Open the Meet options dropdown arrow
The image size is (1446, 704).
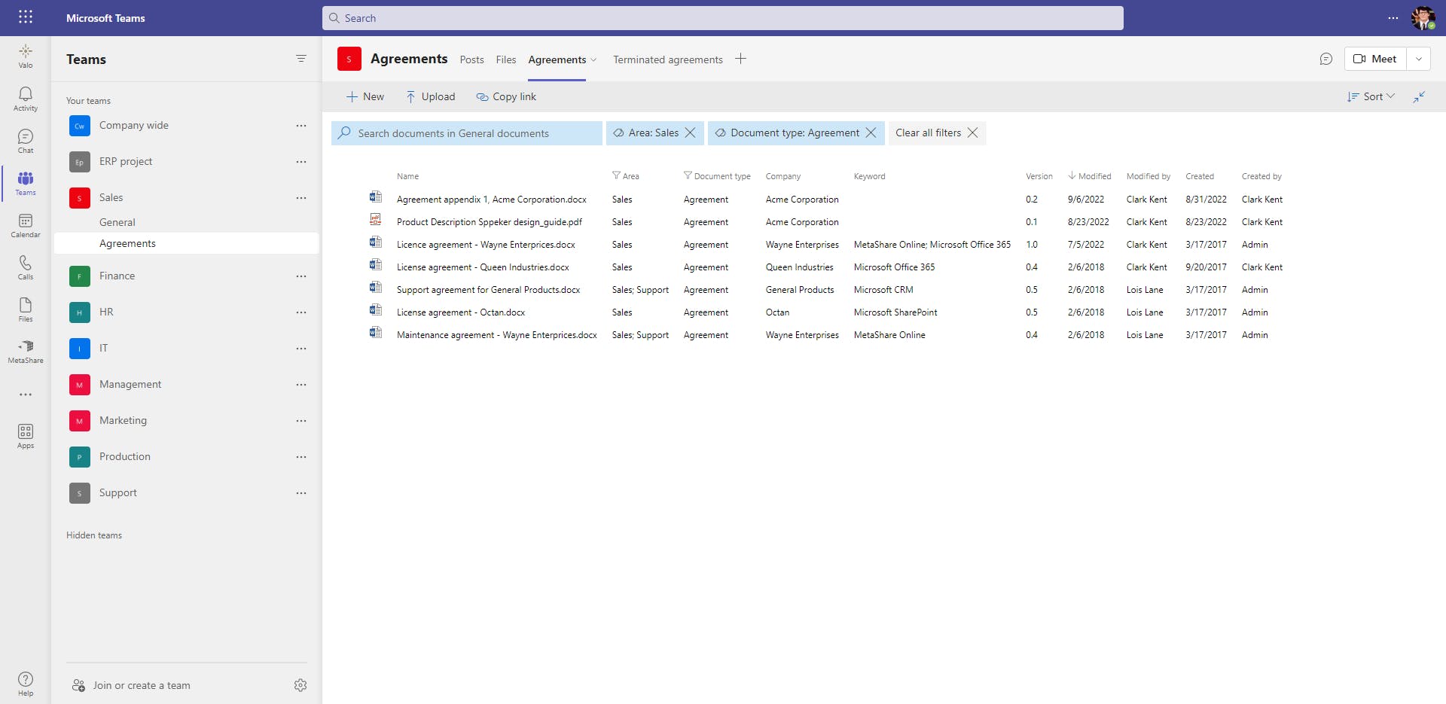(1419, 59)
